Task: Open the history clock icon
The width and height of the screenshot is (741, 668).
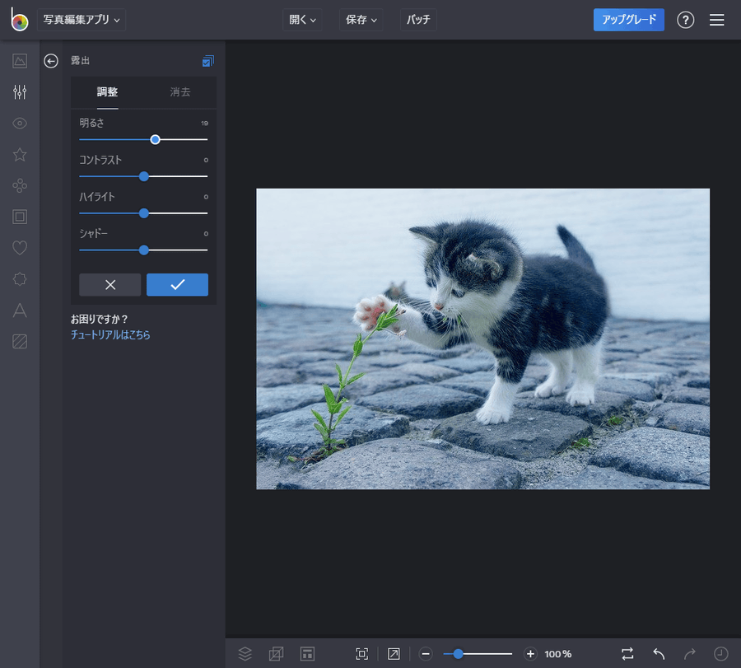Action: pyautogui.click(x=720, y=654)
